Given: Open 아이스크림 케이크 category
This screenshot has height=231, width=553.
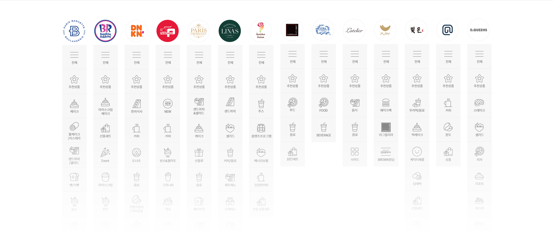Looking at the screenshot, I should coord(105,106).
